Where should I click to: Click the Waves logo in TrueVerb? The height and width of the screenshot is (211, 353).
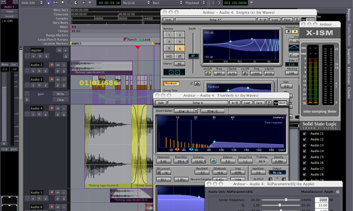pyautogui.click(x=280, y=103)
